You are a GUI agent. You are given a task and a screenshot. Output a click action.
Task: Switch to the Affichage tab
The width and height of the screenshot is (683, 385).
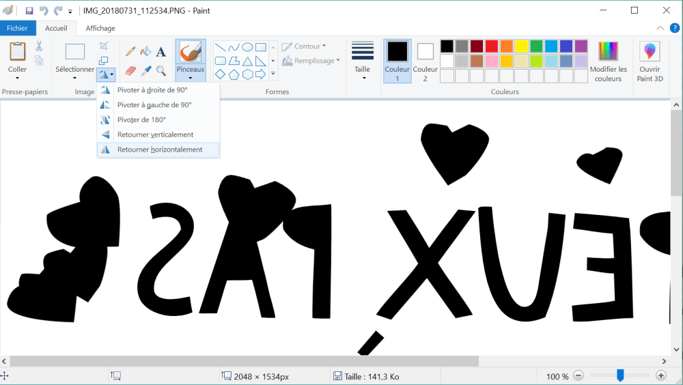coord(100,28)
